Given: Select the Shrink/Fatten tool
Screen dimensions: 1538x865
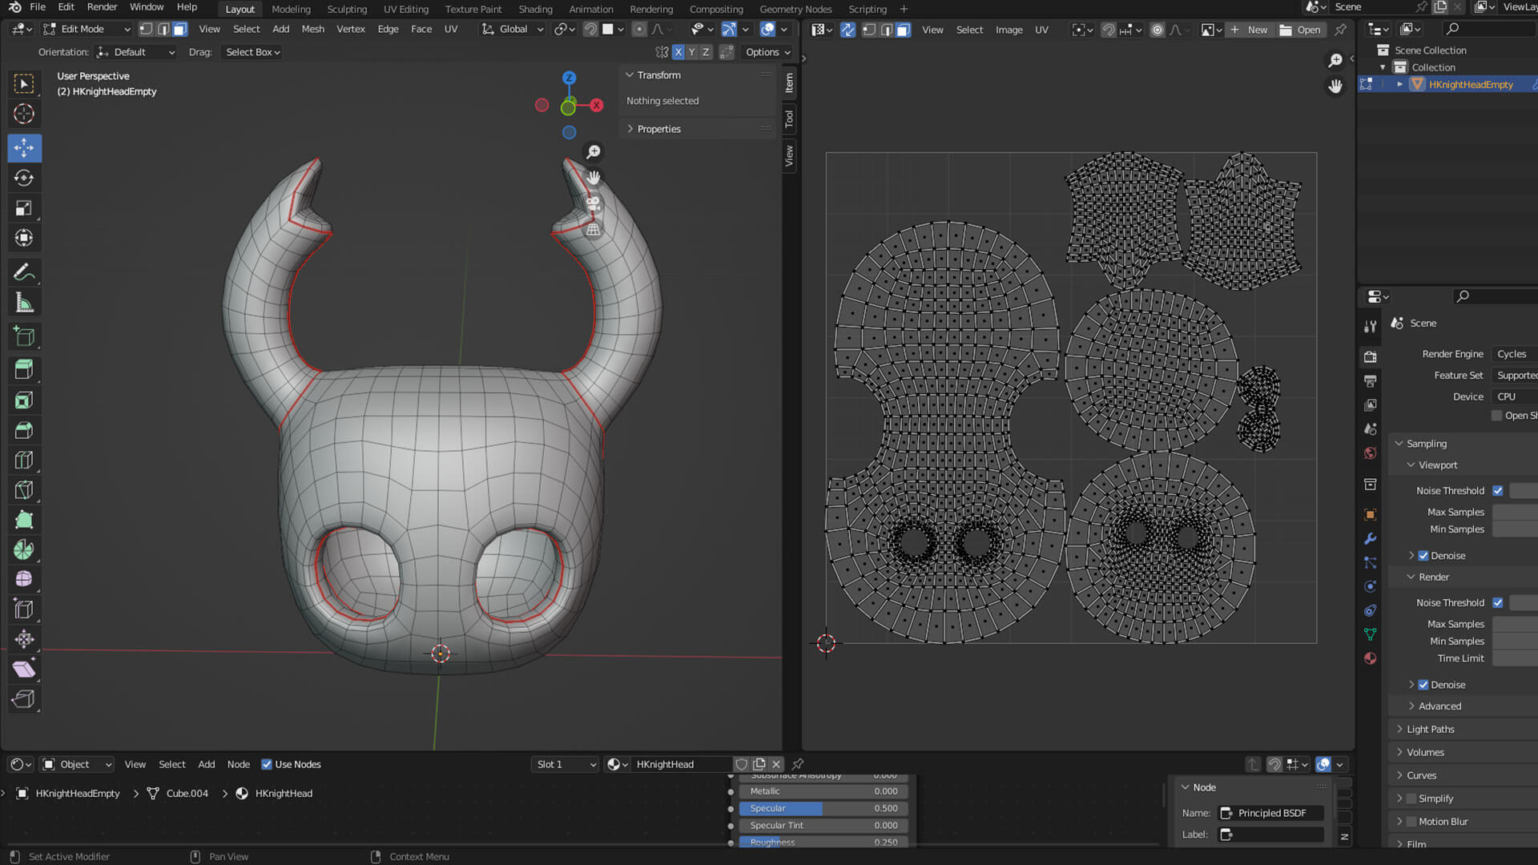Looking at the screenshot, I should tap(24, 639).
